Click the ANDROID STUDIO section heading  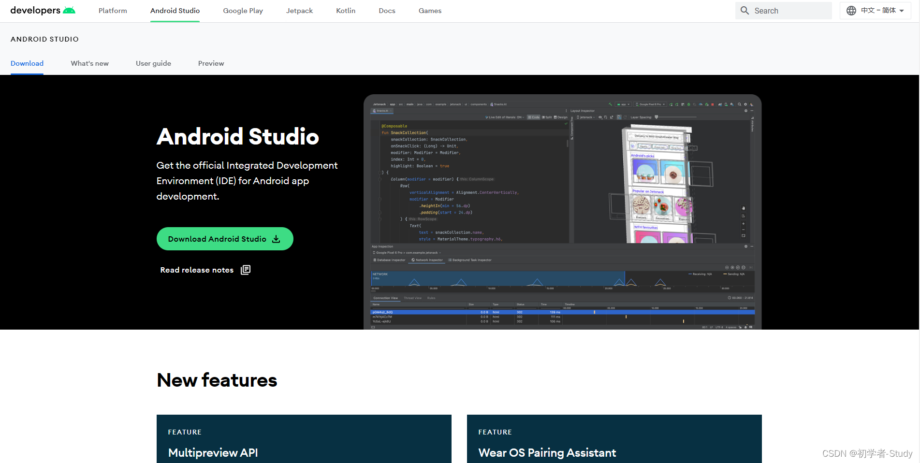click(x=44, y=39)
